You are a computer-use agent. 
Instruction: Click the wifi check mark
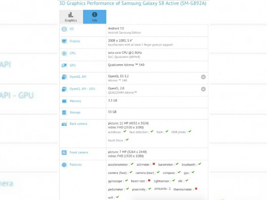(117, 197)
